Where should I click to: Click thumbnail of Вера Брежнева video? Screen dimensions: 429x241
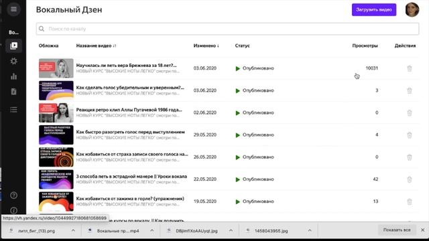(56, 68)
